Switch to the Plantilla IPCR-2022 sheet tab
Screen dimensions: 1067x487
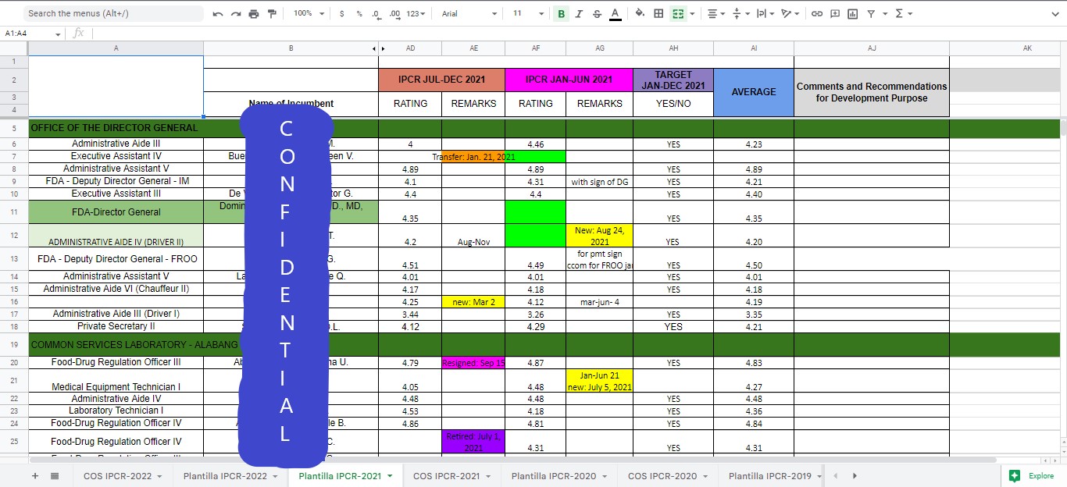[x=230, y=476]
